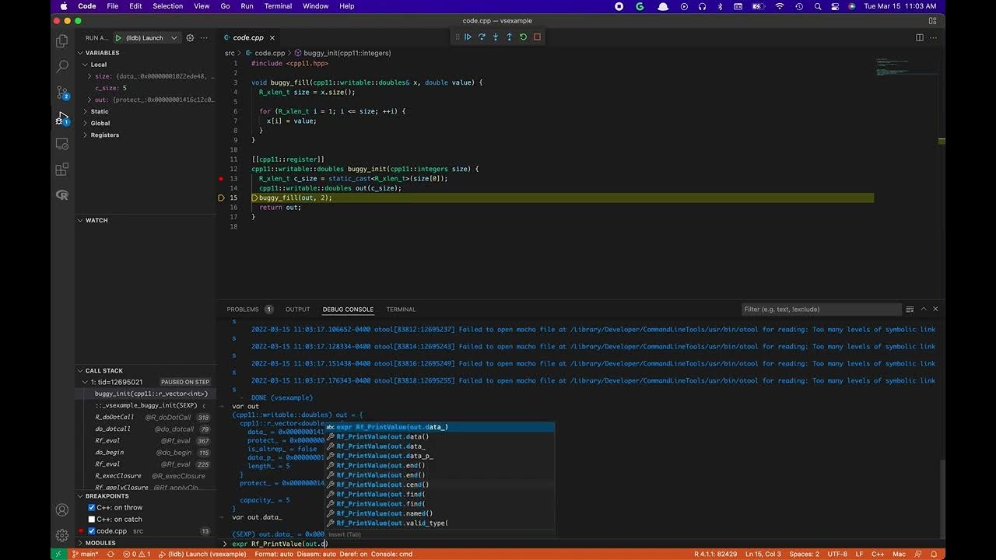Open the Remote Explorer view
Image resolution: width=996 pixels, height=560 pixels.
[62, 144]
